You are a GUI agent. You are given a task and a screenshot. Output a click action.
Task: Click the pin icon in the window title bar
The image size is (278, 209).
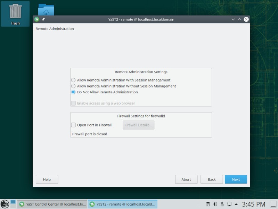tap(43, 20)
